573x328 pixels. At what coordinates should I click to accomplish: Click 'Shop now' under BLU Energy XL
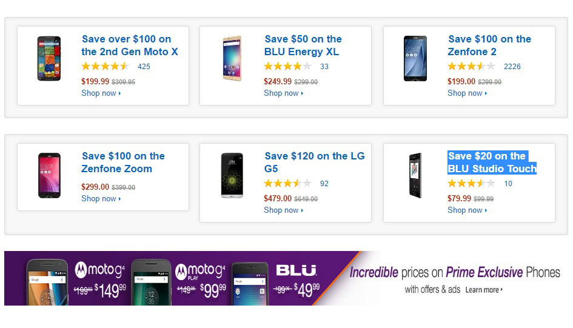click(283, 93)
